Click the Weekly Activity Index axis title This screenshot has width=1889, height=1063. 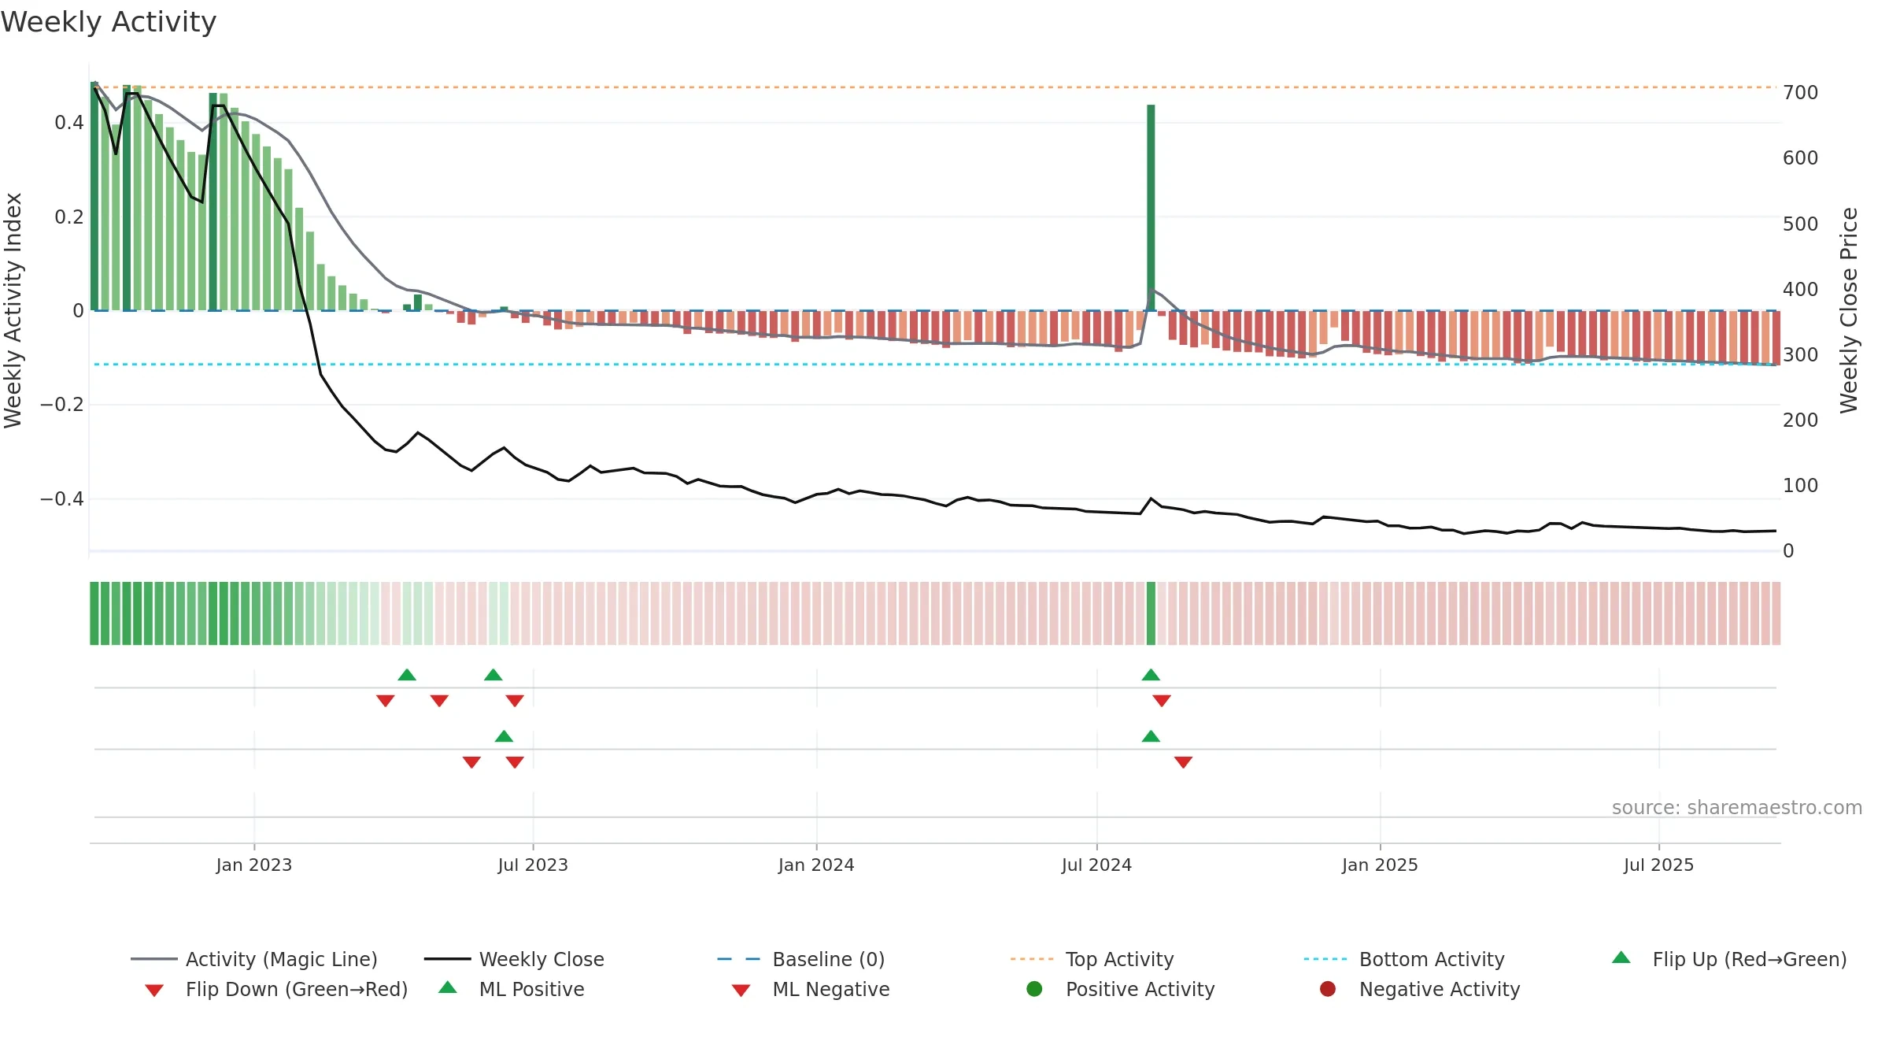tap(13, 310)
